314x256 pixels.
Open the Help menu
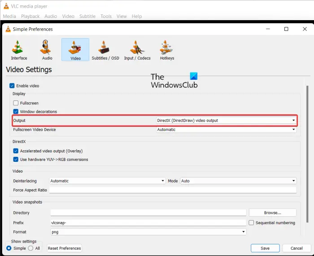pos(137,16)
